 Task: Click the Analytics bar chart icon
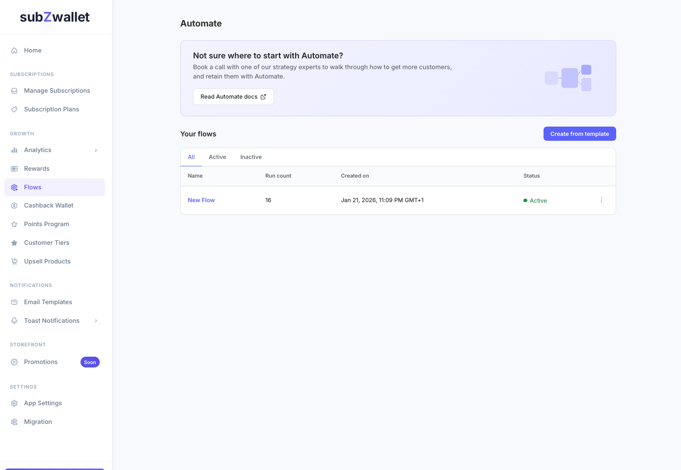14,150
